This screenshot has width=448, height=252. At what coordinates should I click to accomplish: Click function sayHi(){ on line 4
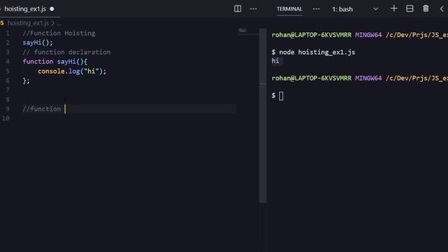(x=55, y=62)
